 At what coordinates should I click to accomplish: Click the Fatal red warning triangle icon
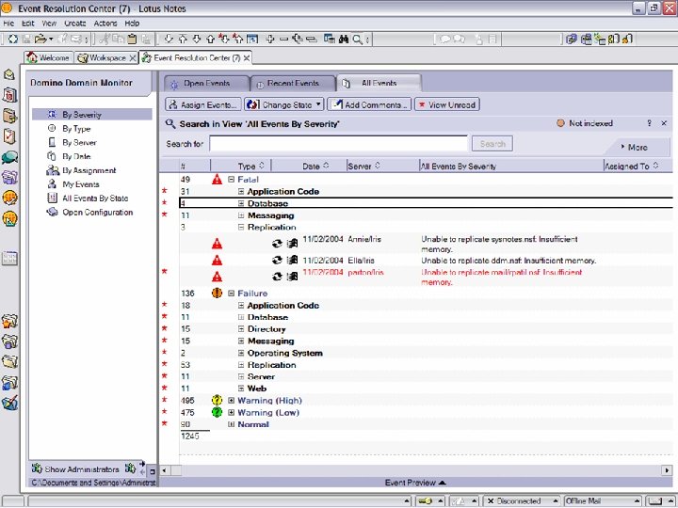point(218,180)
